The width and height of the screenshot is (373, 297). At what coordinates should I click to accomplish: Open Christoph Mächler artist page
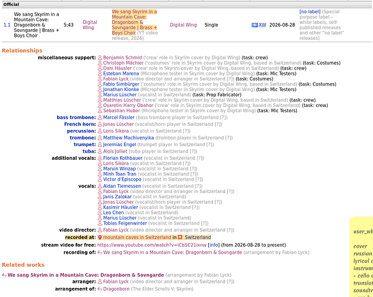point(123,63)
